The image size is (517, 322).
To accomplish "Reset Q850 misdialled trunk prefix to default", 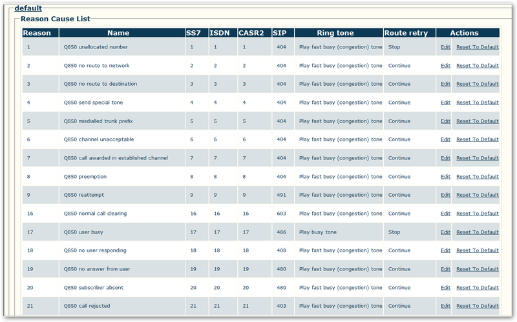I will coord(478,121).
